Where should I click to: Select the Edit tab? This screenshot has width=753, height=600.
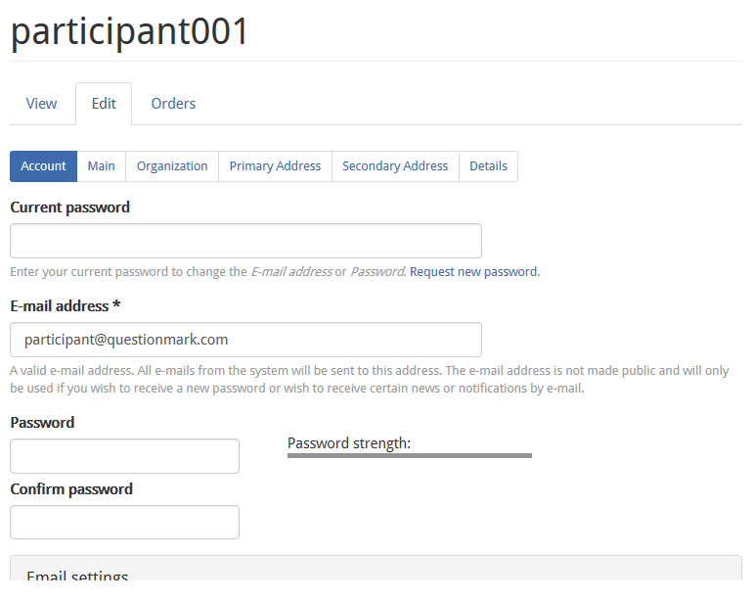point(104,104)
